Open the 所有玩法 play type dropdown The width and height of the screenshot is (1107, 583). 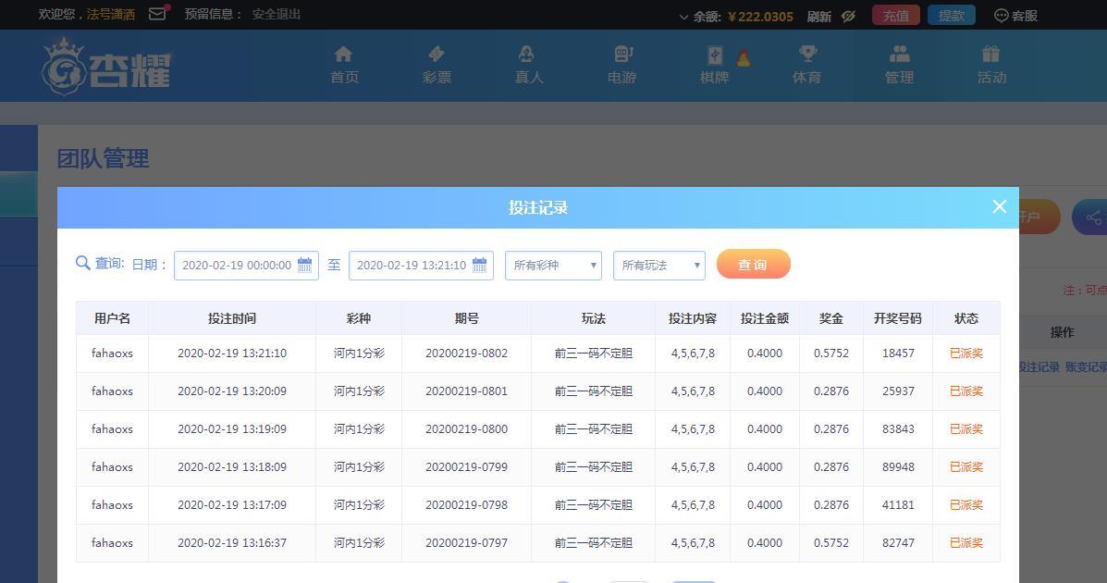click(659, 265)
